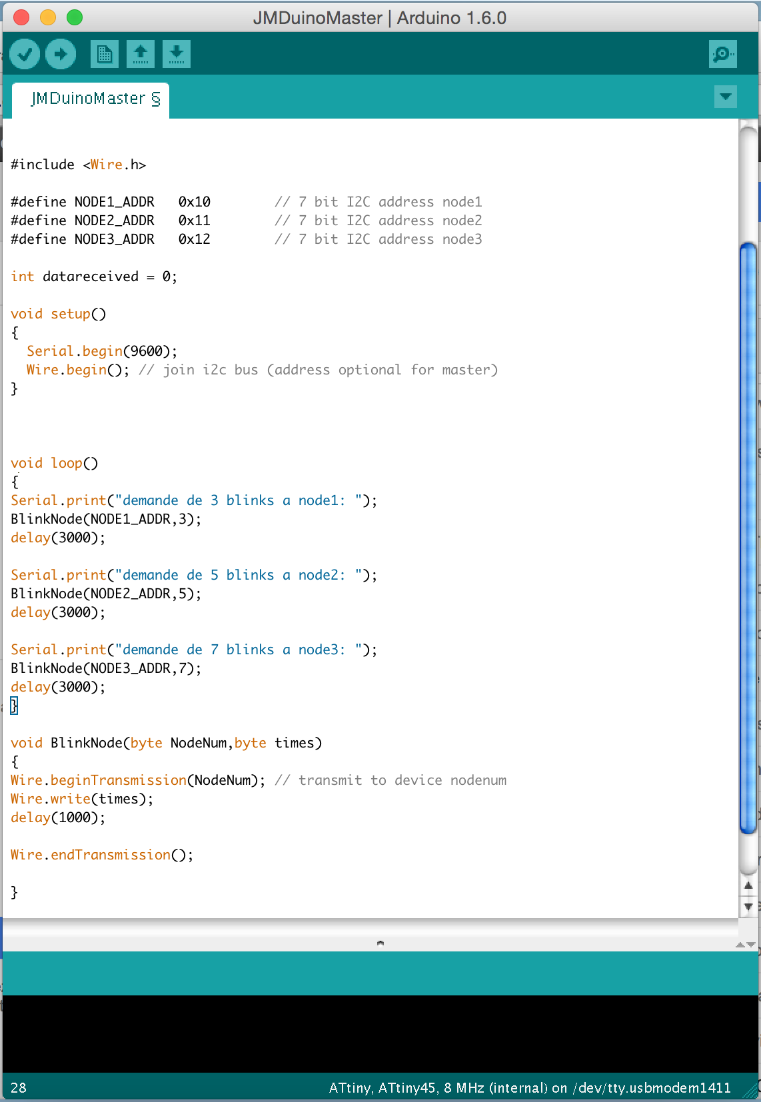The width and height of the screenshot is (761, 1102).
Task: Save the sketch using the Save icon
Action: (177, 54)
